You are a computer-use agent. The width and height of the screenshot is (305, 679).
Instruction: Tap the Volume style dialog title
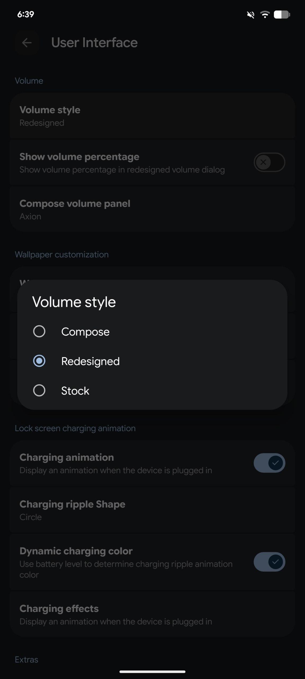74,302
